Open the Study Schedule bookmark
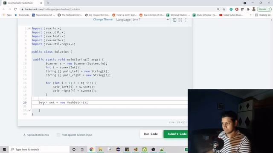Viewport: 273px width, 153px height. tap(205, 15)
